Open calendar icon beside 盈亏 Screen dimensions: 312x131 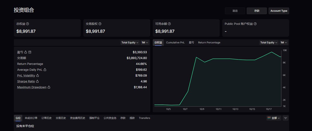pyautogui.click(x=30, y=52)
